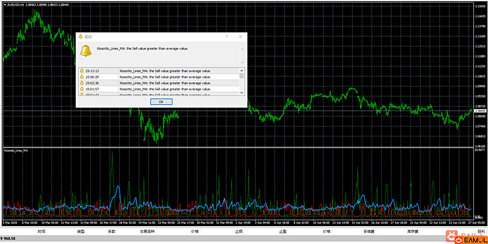This screenshot has width=488, height=244.
Task: Click the question mark help button in the dialog
Action: 226,37
